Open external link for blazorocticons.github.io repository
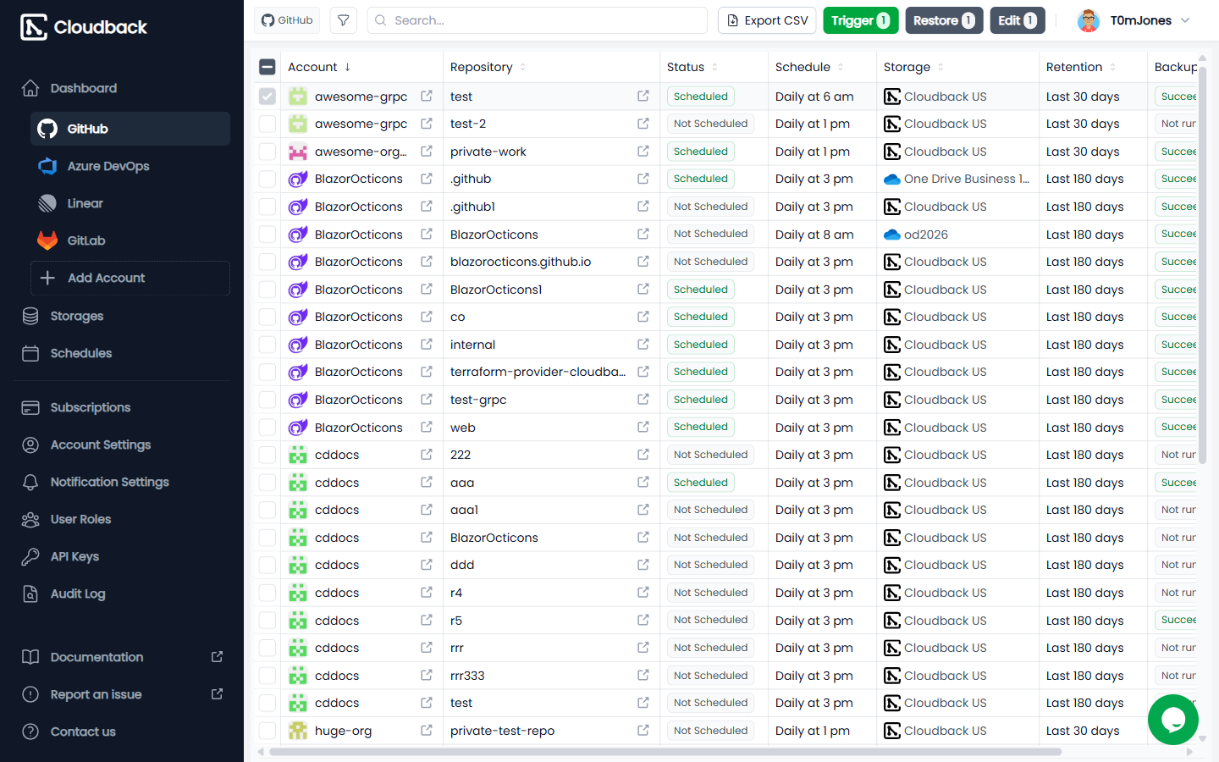This screenshot has height=762, width=1219. point(643,262)
